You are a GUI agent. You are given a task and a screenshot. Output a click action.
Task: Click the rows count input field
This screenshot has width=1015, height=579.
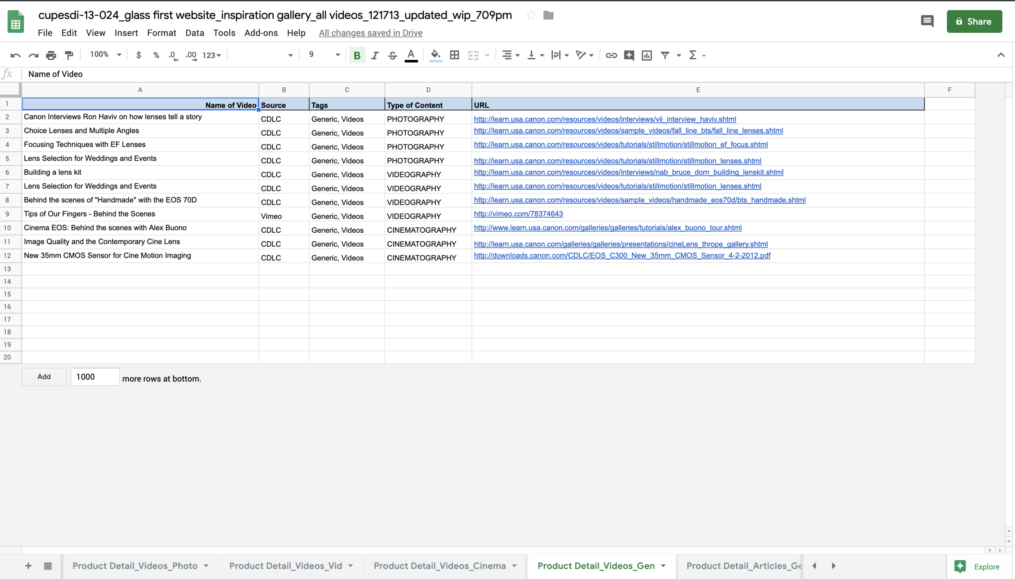tap(95, 377)
